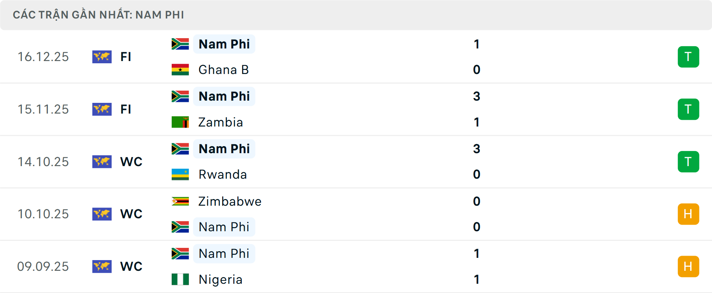Click the green T badge for the Zambia match
Viewport: 712px width, 293px height.
point(688,109)
